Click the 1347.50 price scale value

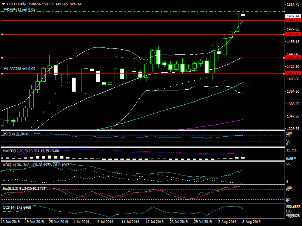293,116
